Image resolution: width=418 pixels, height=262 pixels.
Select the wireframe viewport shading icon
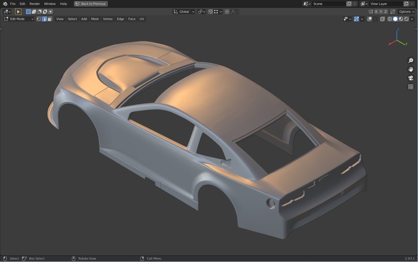pyautogui.click(x=389, y=19)
